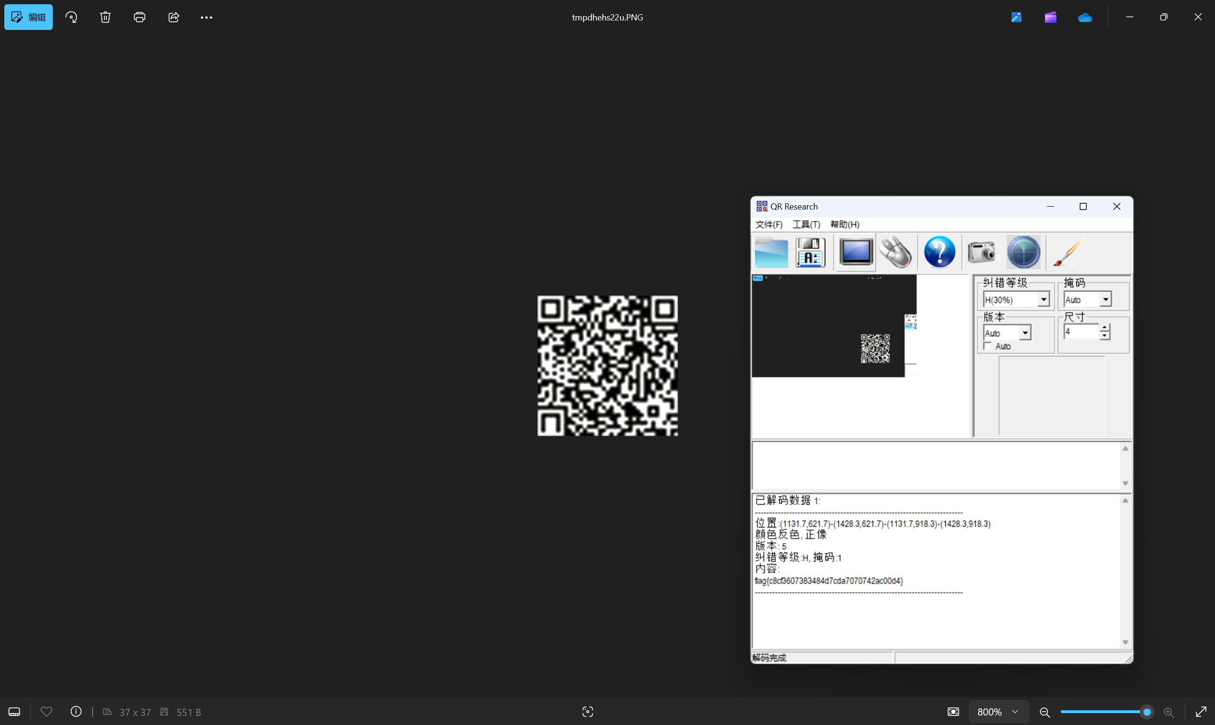Click the empty upper text box in QR Research
Screen dimensions: 1215x725
point(936,466)
